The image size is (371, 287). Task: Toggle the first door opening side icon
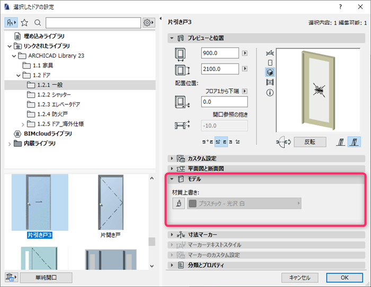(x=341, y=142)
